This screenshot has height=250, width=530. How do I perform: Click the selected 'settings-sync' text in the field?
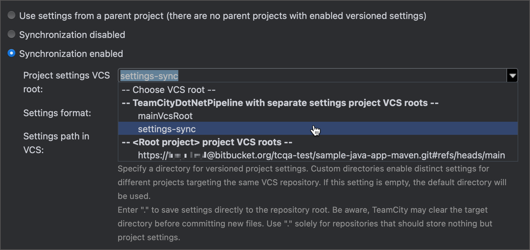click(149, 75)
